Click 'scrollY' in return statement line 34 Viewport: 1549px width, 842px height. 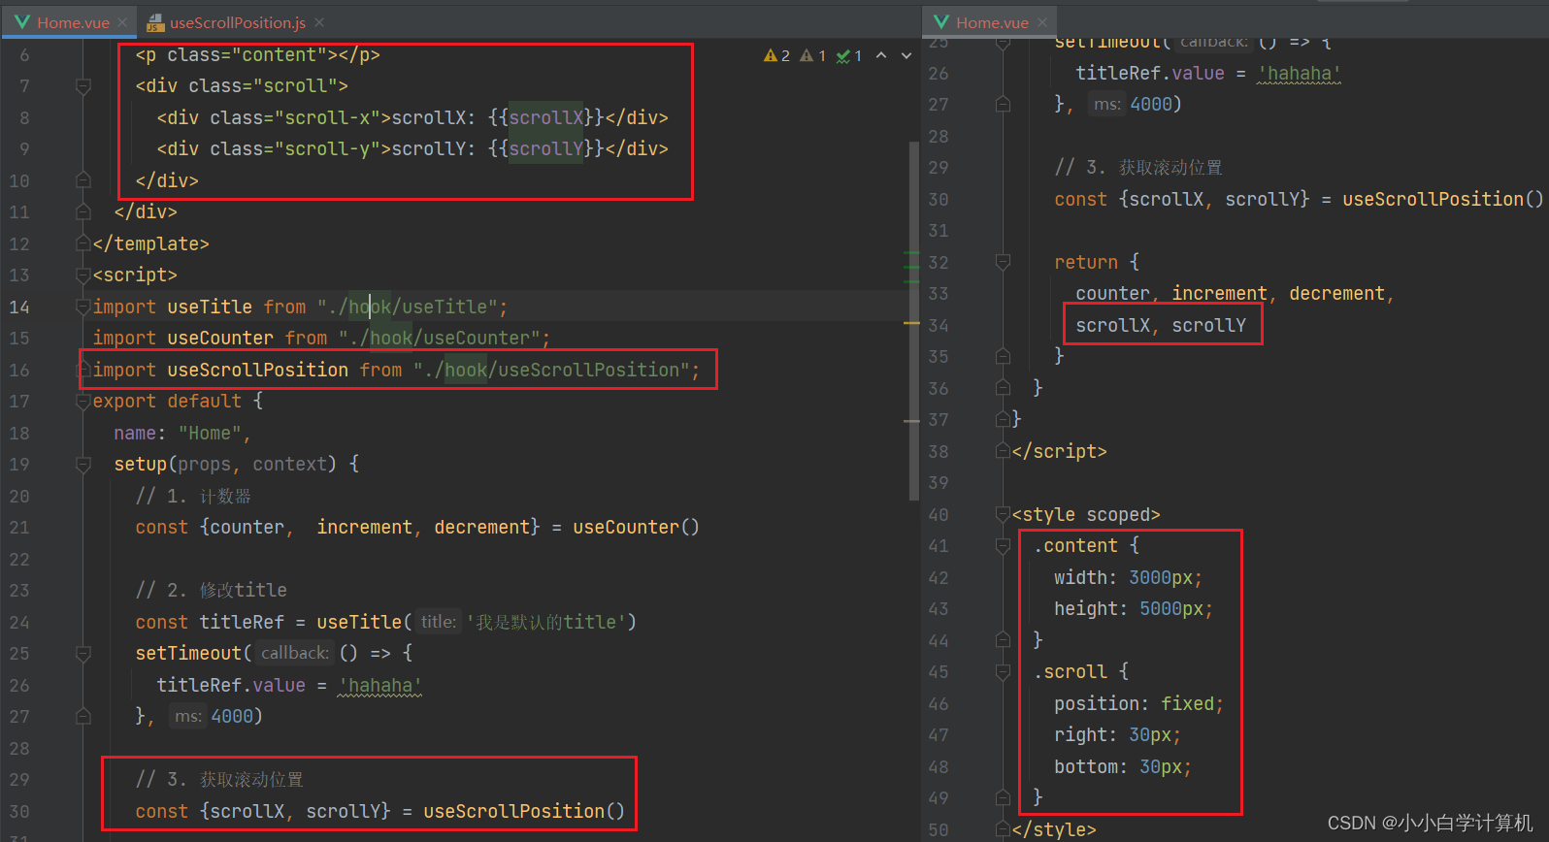[x=1208, y=326]
